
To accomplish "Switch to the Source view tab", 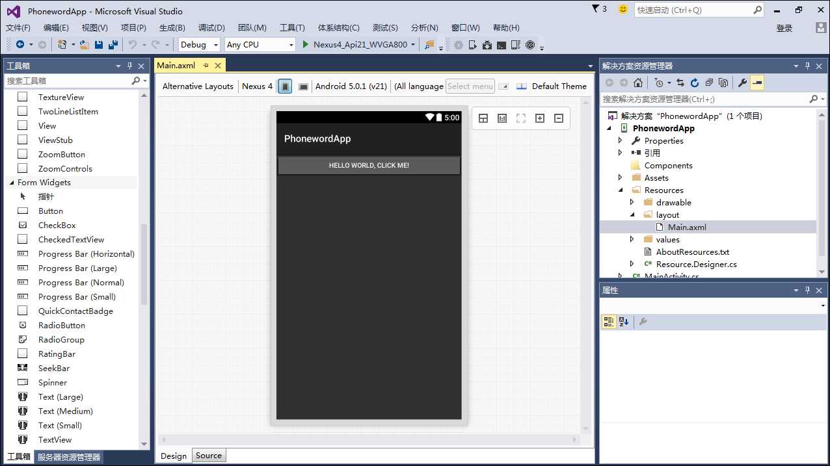I will pos(209,456).
